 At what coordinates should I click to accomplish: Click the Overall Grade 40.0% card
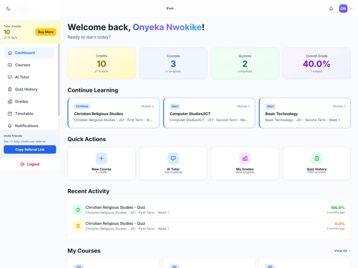[x=317, y=63]
